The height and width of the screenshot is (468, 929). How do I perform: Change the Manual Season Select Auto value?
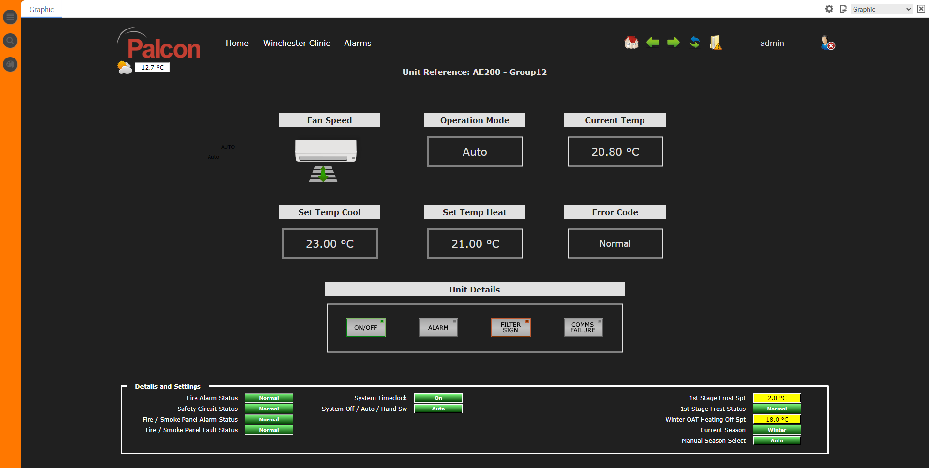tap(777, 440)
